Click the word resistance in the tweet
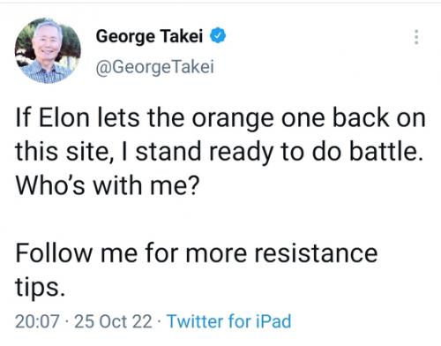 (x=316, y=253)
